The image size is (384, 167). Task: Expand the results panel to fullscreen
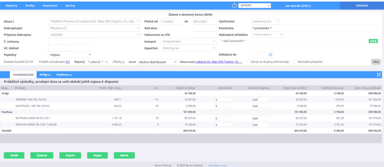pyautogui.click(x=379, y=75)
